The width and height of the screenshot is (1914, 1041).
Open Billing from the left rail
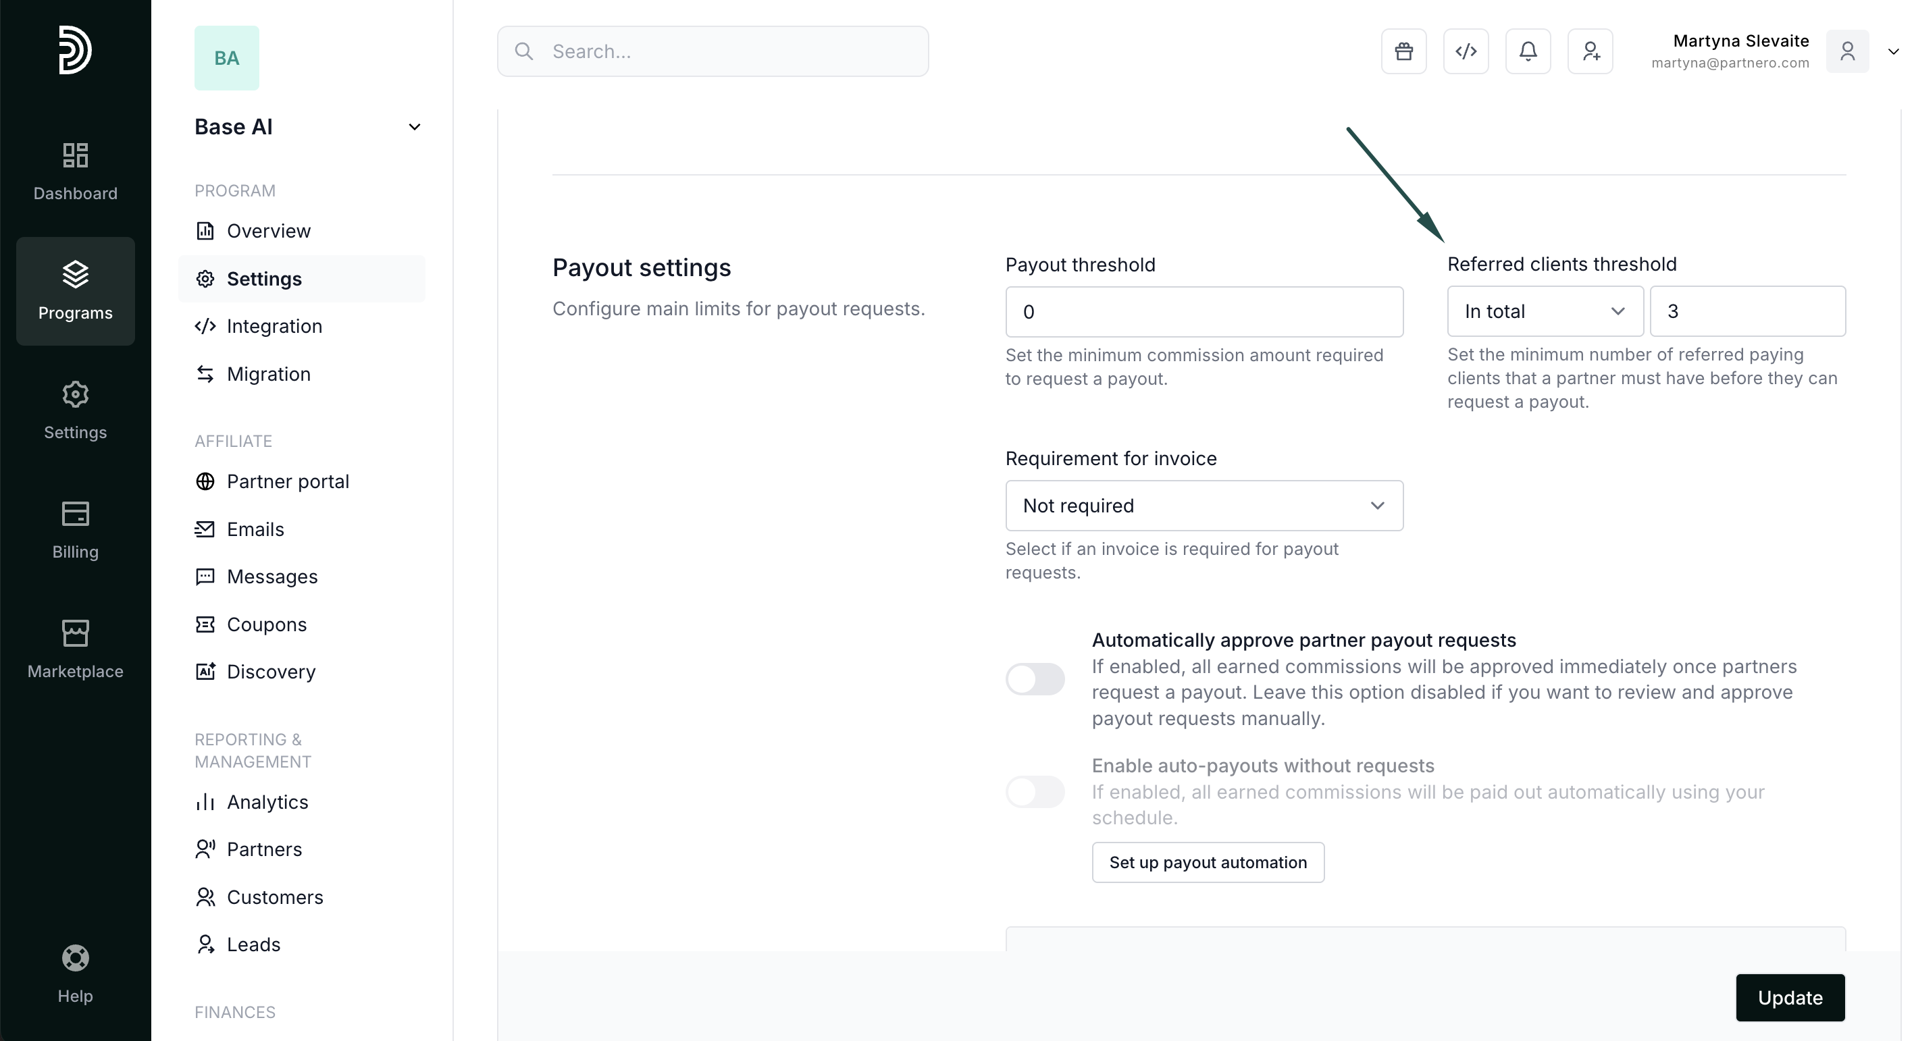75,530
